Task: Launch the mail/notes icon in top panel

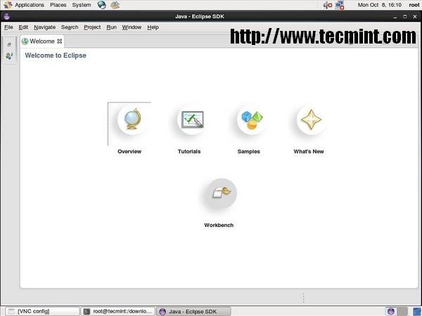Action: click(115, 5)
